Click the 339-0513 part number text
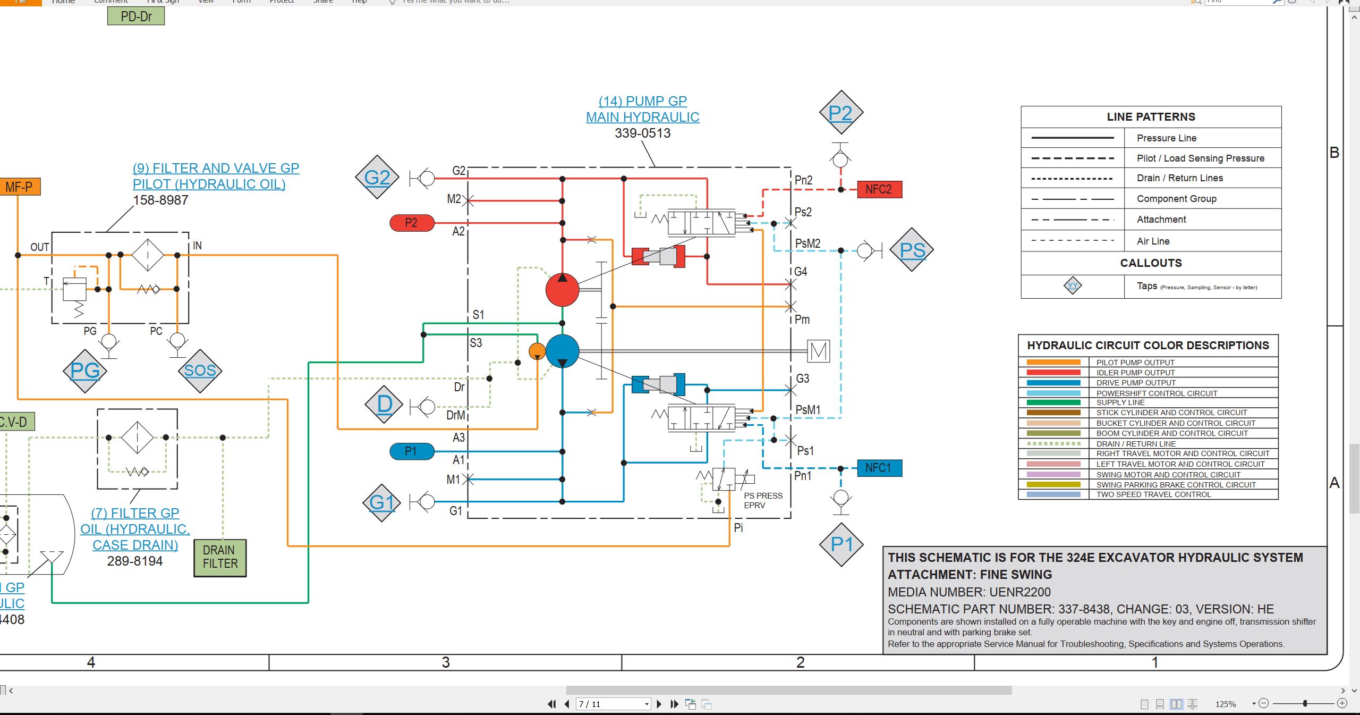The width and height of the screenshot is (1360, 715). click(x=643, y=133)
